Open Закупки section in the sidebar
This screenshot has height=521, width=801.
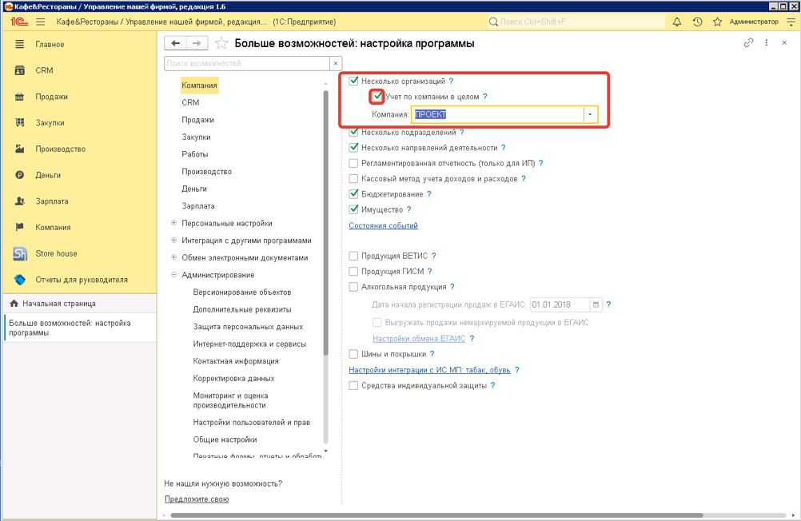50,122
